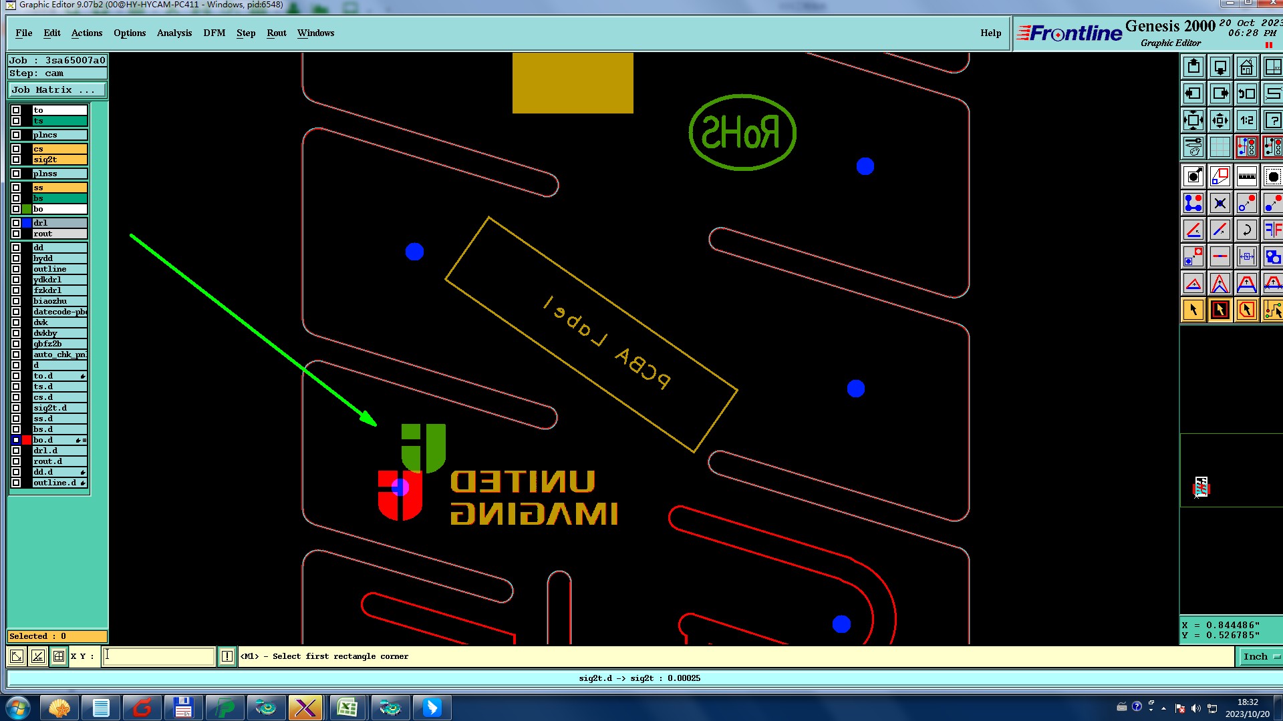Toggle the grid display icon
Screen dimensions: 1283x721
pos(1220,147)
